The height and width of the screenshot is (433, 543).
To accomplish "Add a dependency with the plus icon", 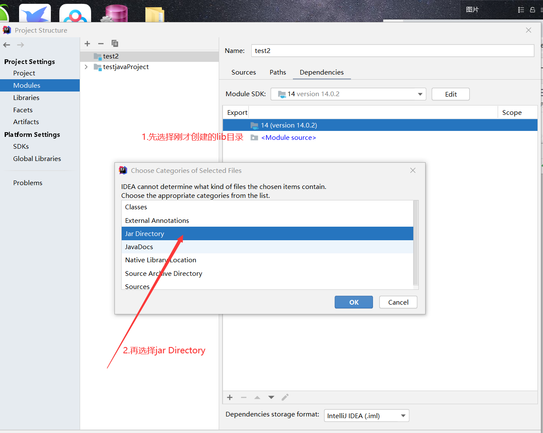I will coord(230,397).
